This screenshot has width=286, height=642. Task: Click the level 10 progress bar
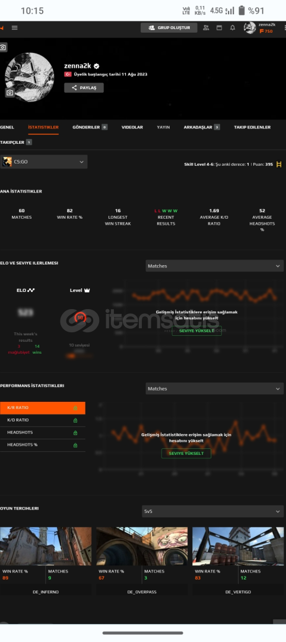(80, 356)
